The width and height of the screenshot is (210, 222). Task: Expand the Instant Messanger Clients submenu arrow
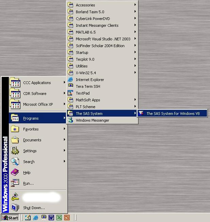click(x=135, y=25)
